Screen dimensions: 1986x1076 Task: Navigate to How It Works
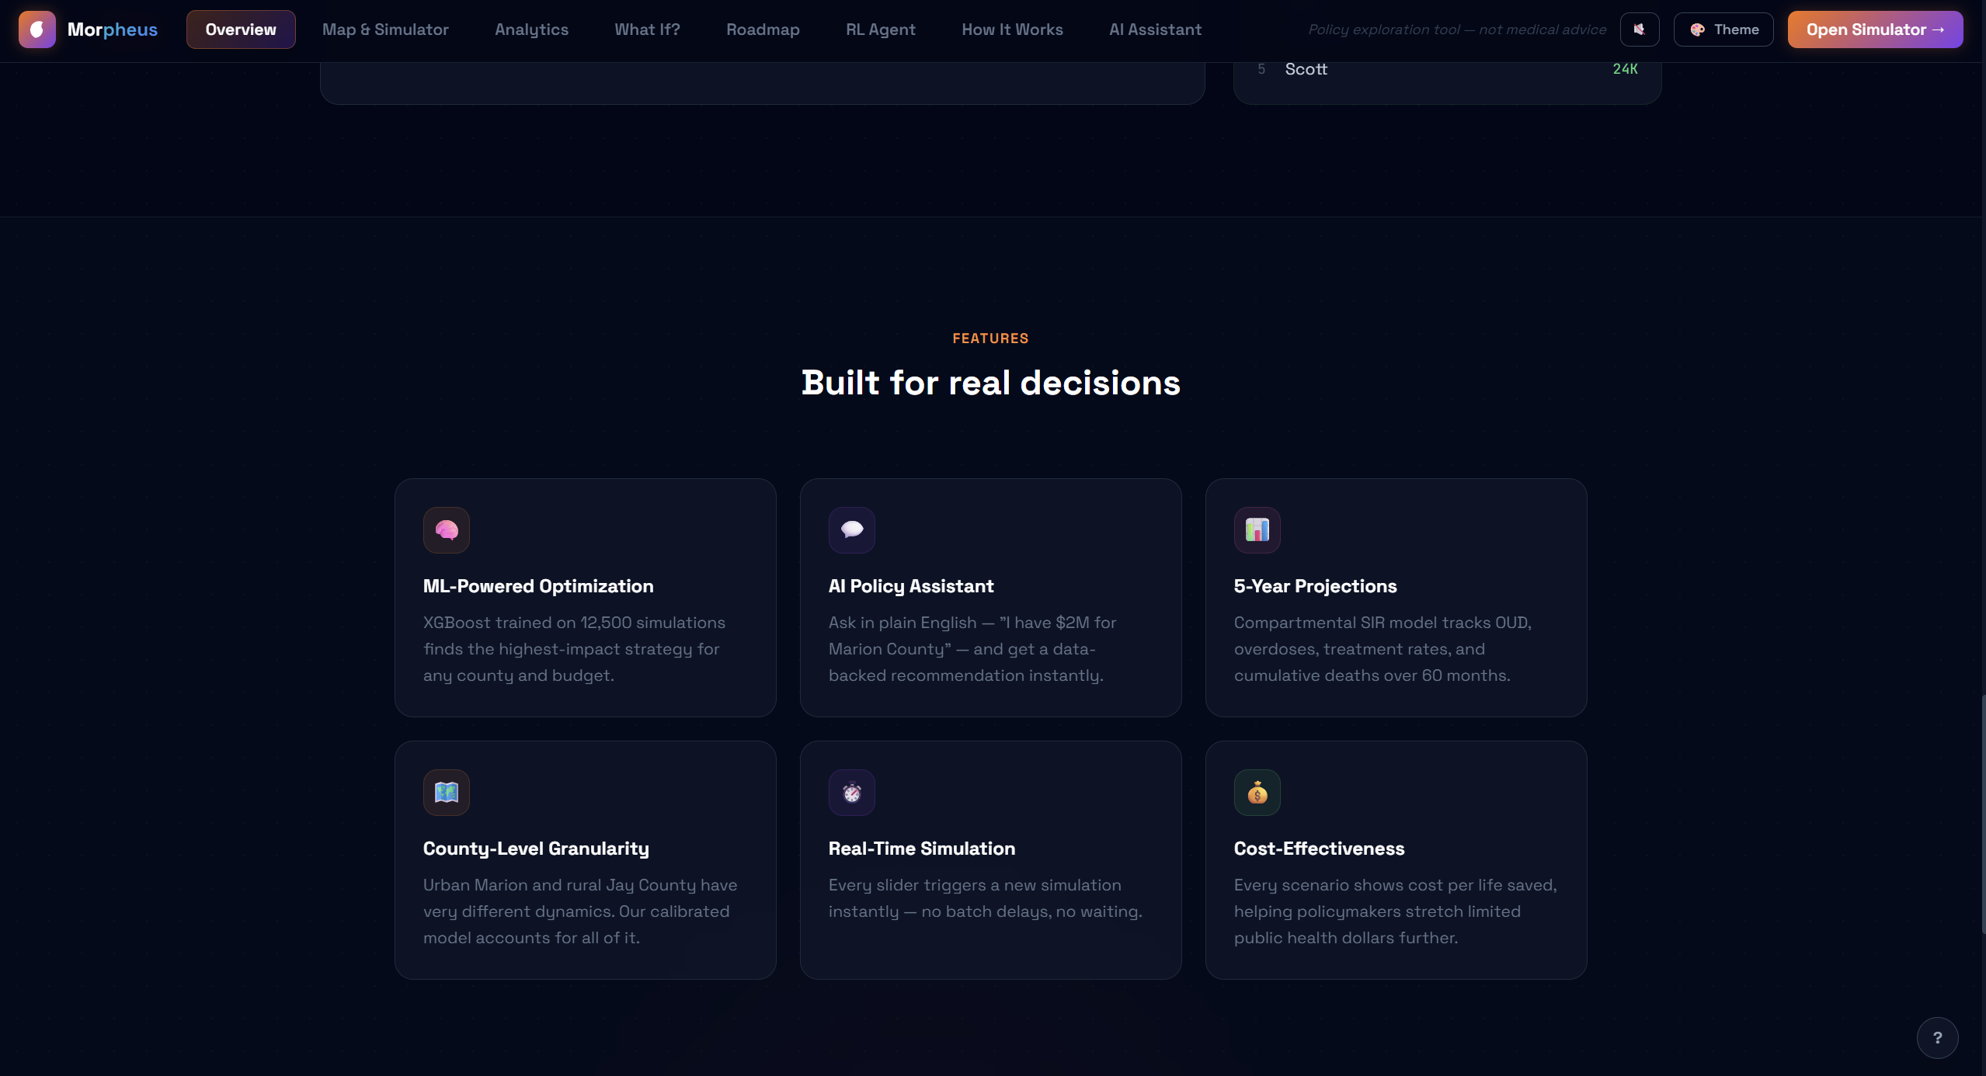[1012, 30]
